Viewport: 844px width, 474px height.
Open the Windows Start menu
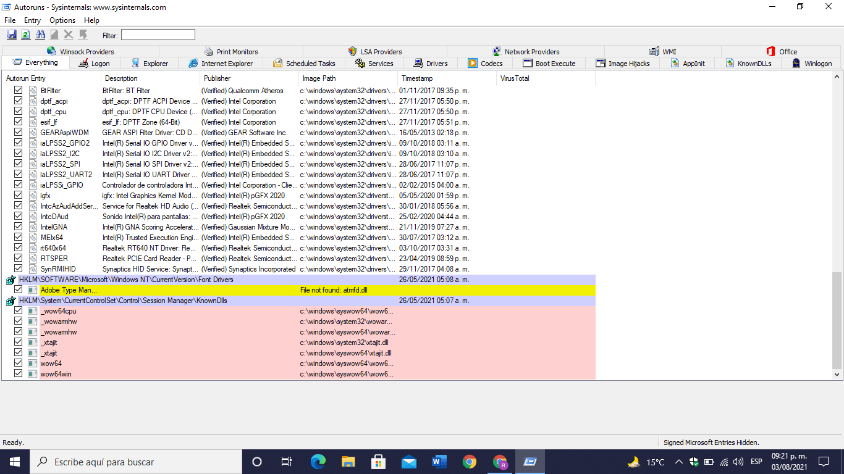pos(15,462)
